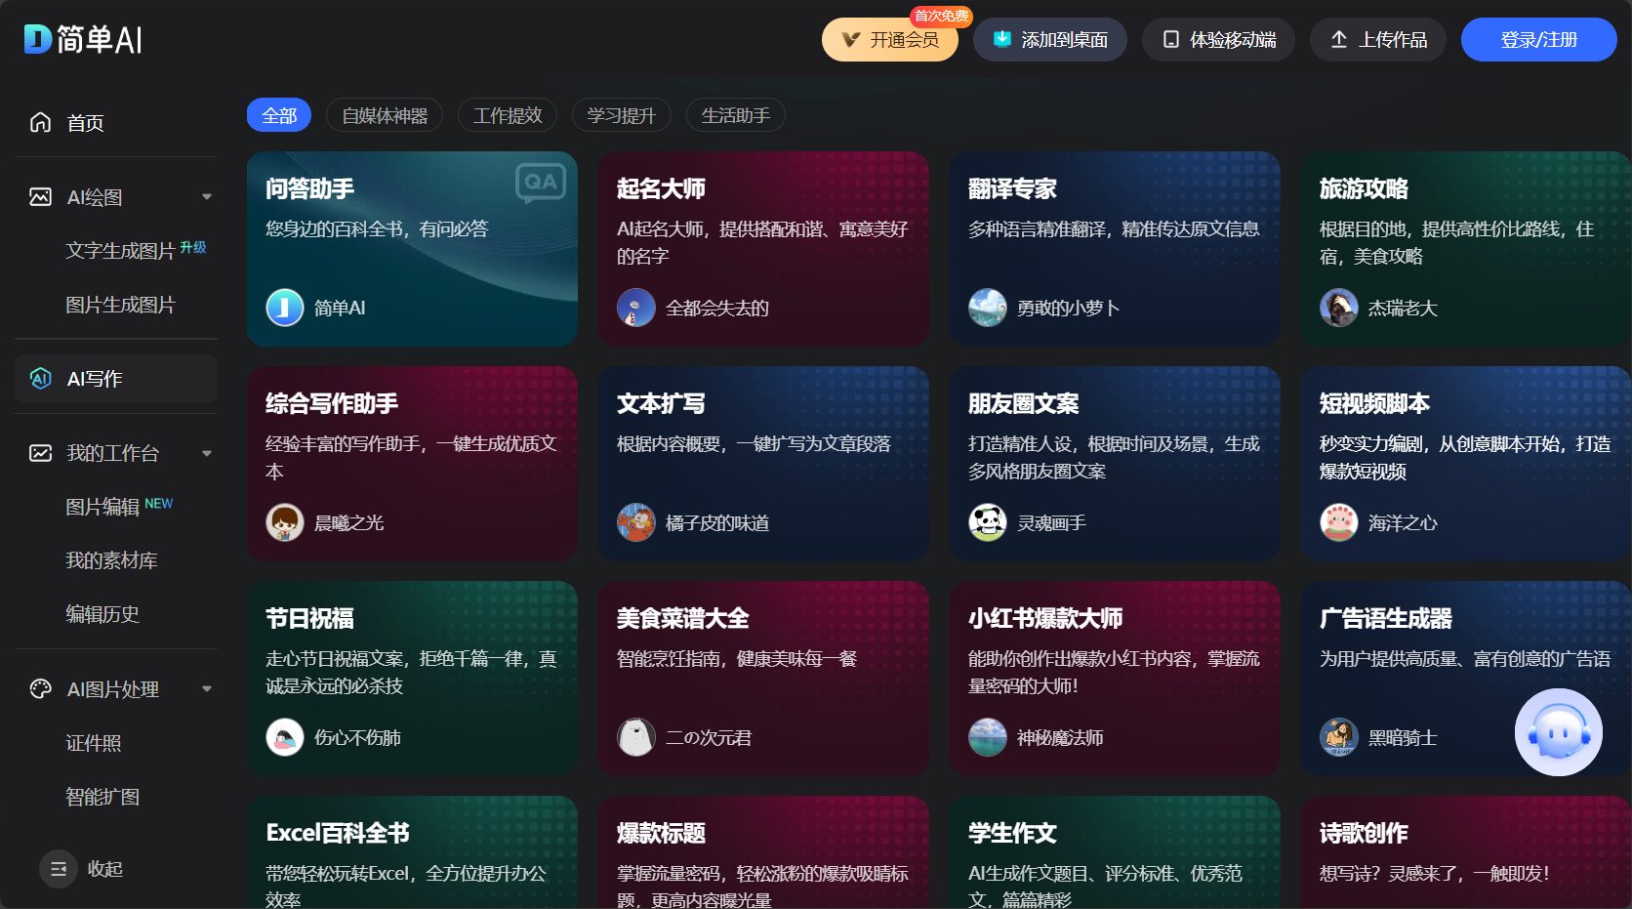Click the 收起 collapse sidebar icon
Image resolution: width=1632 pixels, height=909 pixels.
[59, 869]
